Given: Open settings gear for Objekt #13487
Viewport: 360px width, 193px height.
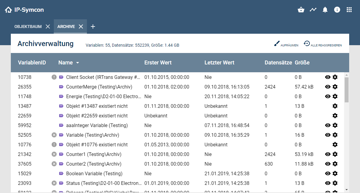Looking at the screenshot, I should click(x=335, y=106).
